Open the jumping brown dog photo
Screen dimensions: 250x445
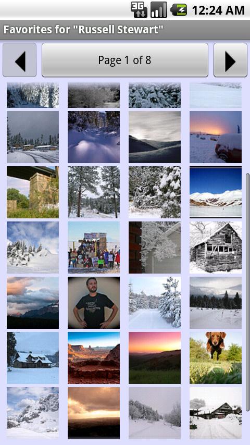[x=216, y=358]
